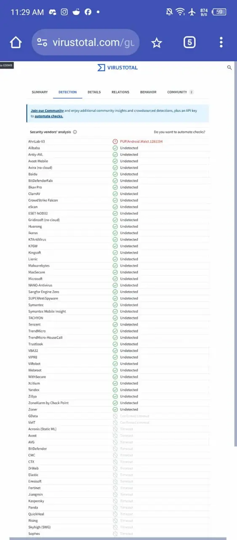Image resolution: width=237 pixels, height=540 pixels.
Task: Go to the Relations tab
Action: pyautogui.click(x=120, y=92)
